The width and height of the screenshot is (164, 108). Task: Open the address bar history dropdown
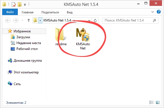[89, 20]
